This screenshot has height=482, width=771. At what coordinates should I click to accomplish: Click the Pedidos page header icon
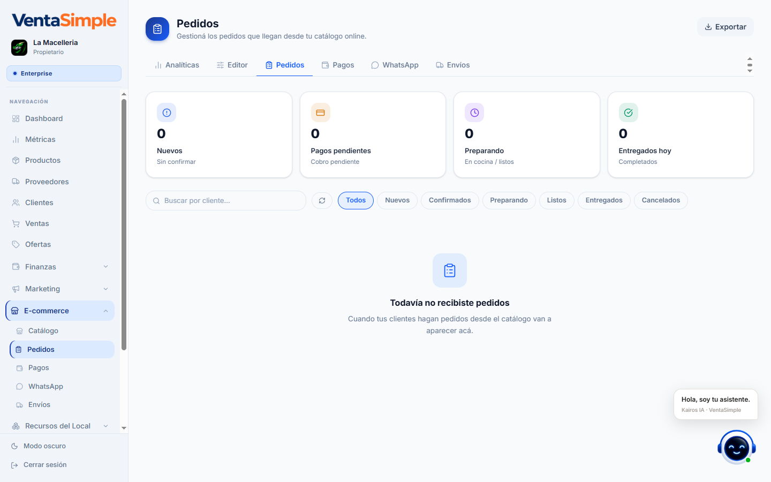tap(157, 29)
